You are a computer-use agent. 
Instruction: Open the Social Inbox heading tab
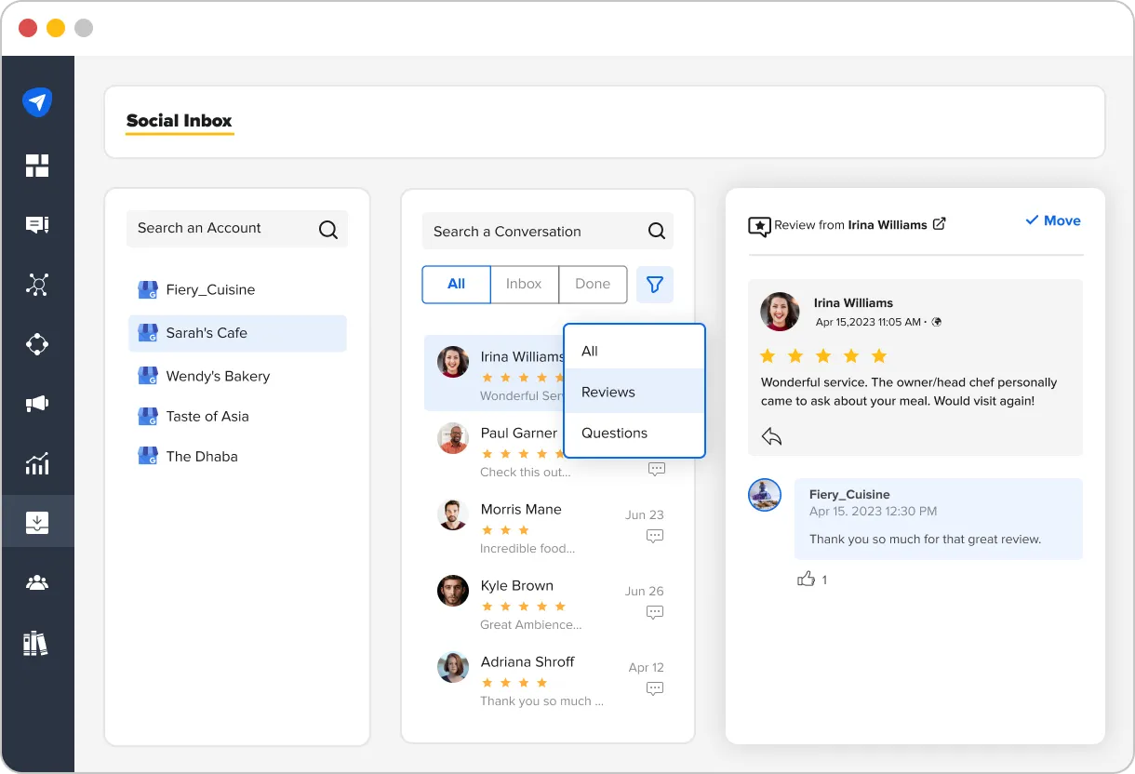(x=179, y=121)
